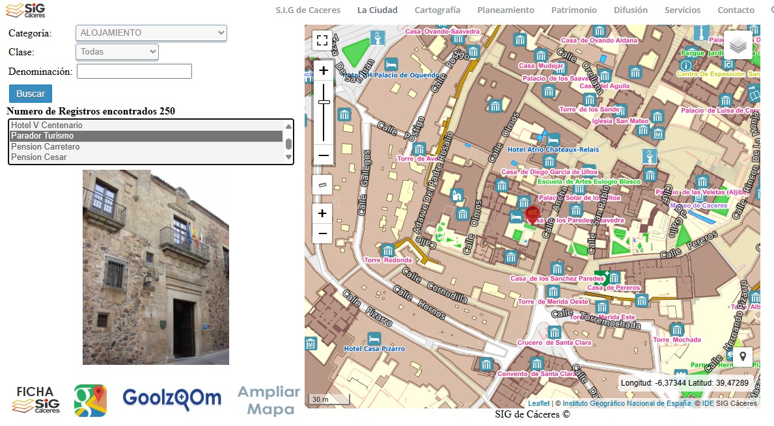Open the Ampliar Mapa link

(x=267, y=401)
